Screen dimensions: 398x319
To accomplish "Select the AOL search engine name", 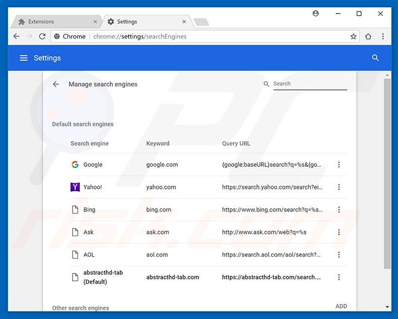I will (89, 255).
